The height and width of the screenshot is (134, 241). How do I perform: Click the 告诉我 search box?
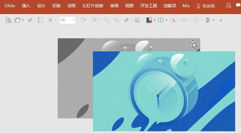click(206, 6)
